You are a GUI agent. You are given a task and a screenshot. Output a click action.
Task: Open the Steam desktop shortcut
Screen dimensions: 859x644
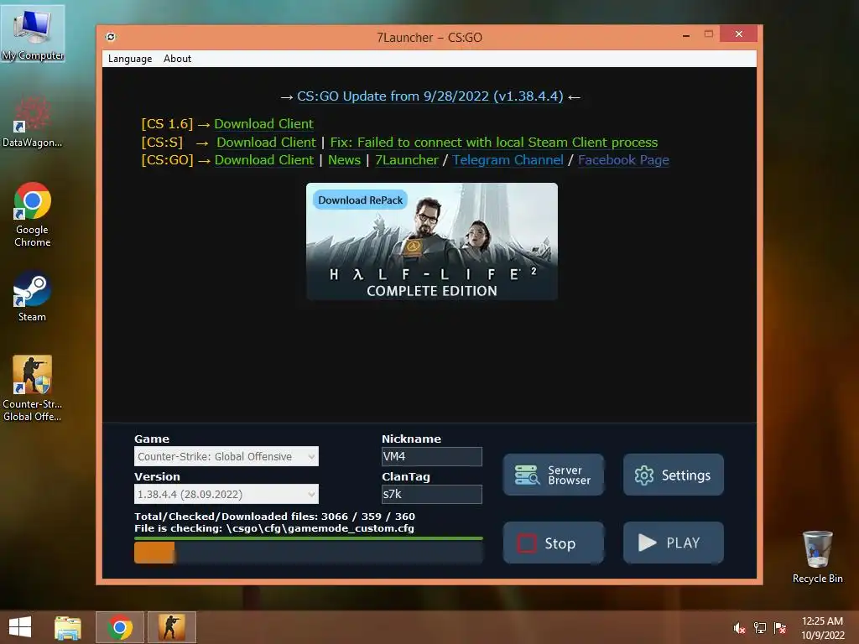33,296
